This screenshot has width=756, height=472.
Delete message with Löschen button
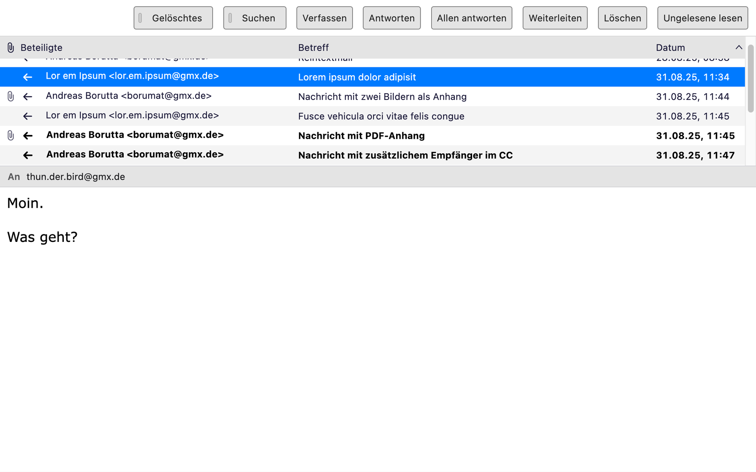pyautogui.click(x=622, y=18)
